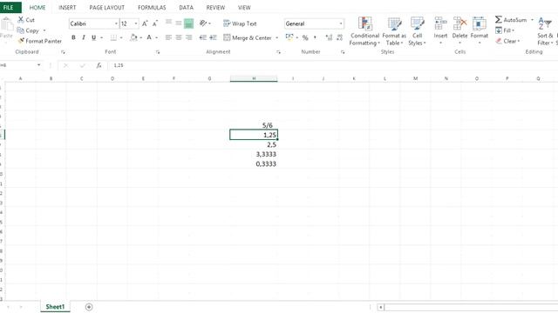This screenshot has height=313, width=558.
Task: Click the Accounting Number Format icon
Action: (289, 37)
